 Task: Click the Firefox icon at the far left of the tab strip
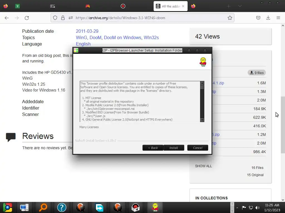[6, 6]
